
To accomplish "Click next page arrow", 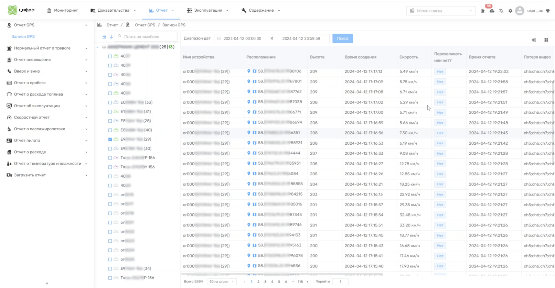I will click(307, 281).
